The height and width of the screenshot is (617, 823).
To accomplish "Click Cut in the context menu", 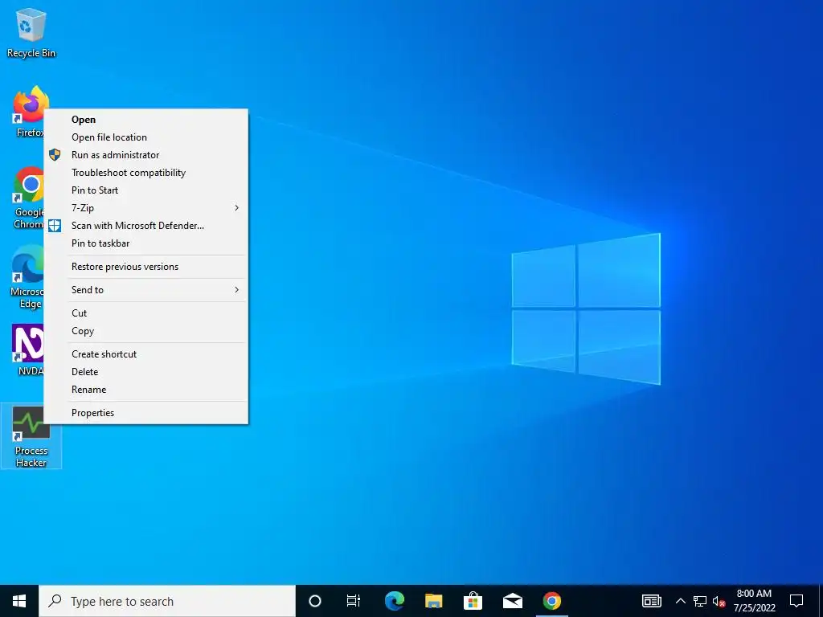I will tap(146, 313).
